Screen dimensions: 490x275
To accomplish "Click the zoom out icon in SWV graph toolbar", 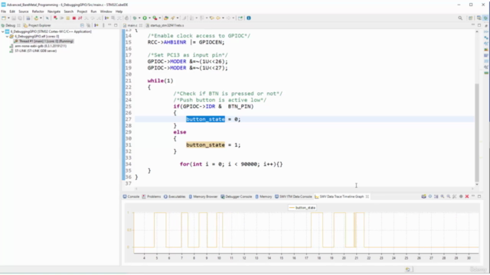I will (x=449, y=196).
